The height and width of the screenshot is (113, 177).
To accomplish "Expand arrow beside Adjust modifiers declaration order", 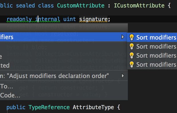I will tap(123, 76).
